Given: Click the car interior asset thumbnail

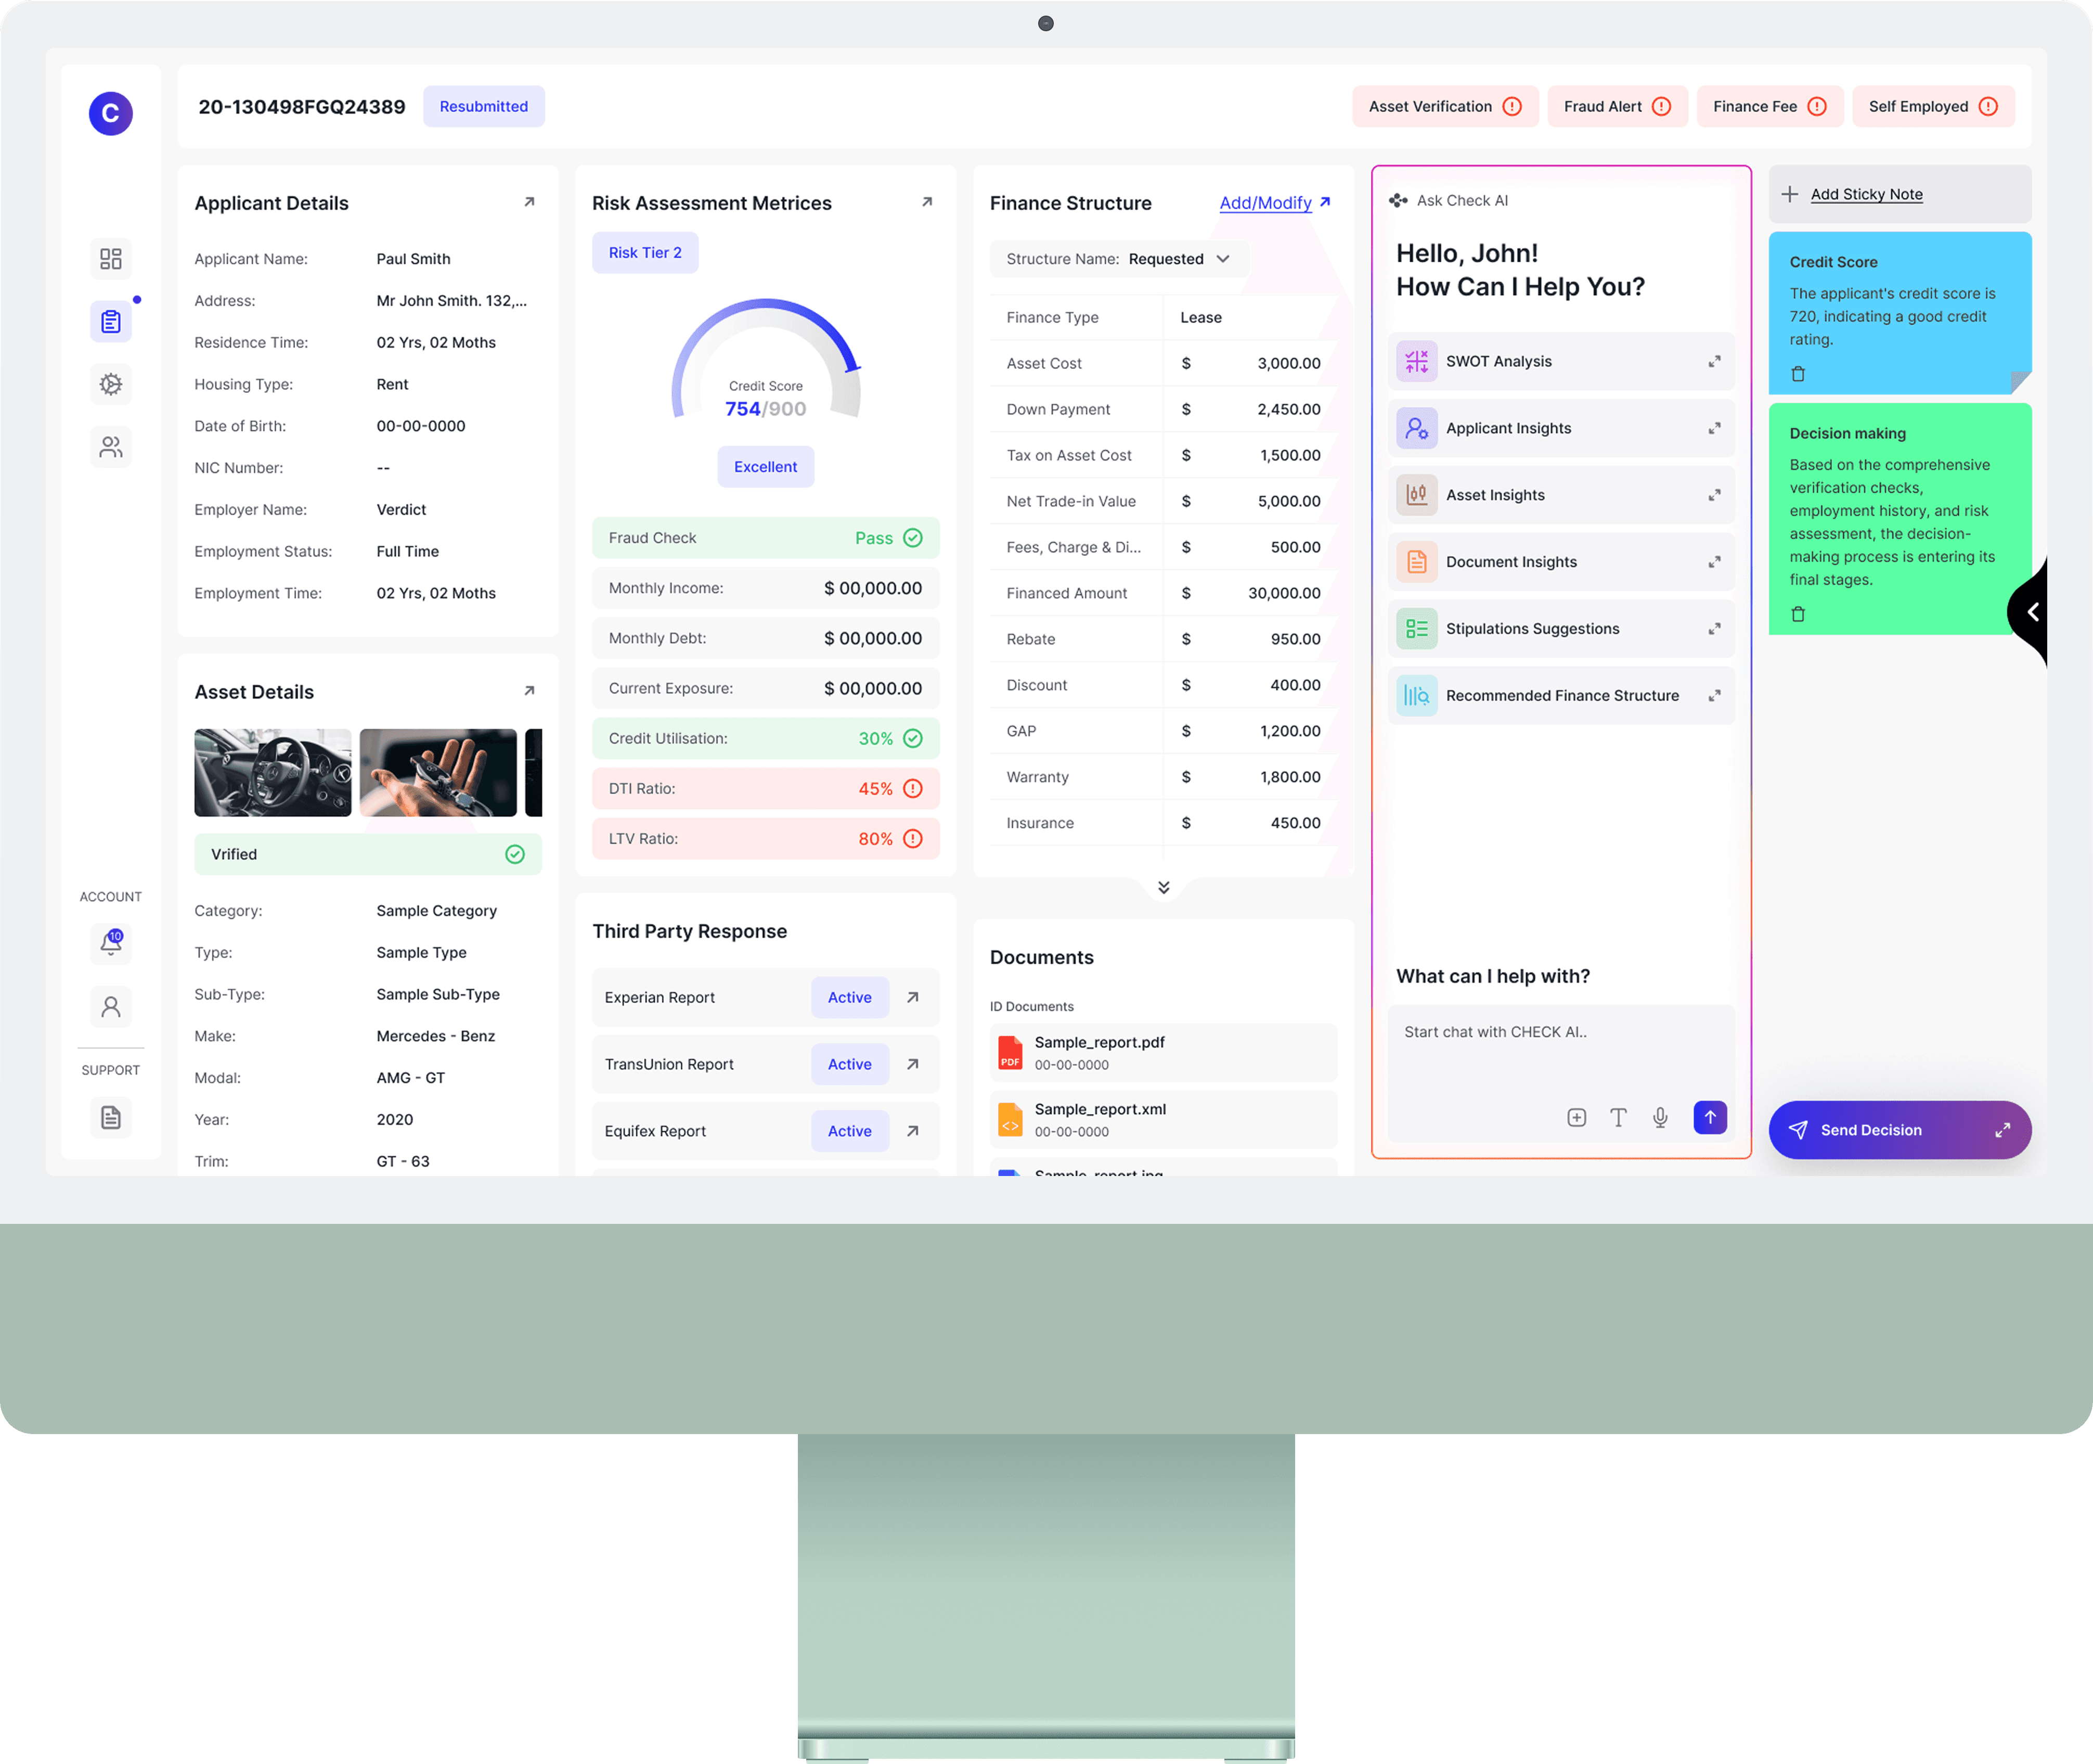Looking at the screenshot, I should click(272, 773).
